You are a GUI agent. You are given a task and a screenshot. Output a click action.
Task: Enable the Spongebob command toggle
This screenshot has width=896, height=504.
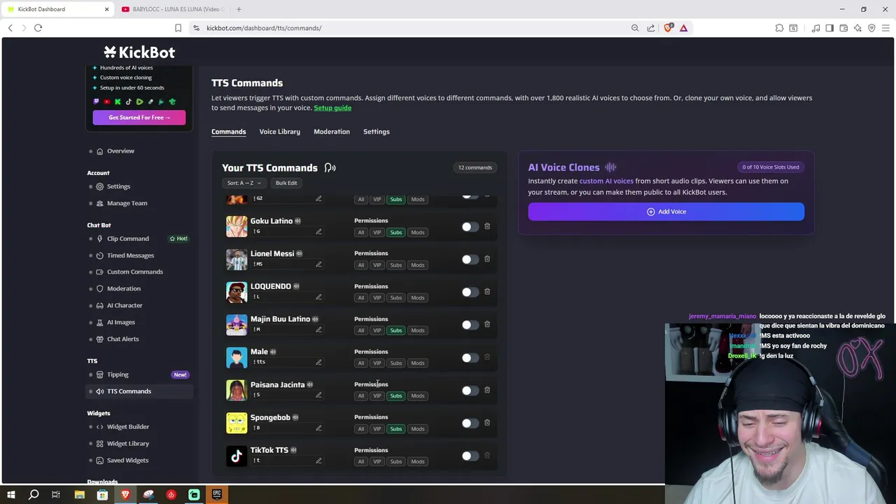[x=470, y=423]
